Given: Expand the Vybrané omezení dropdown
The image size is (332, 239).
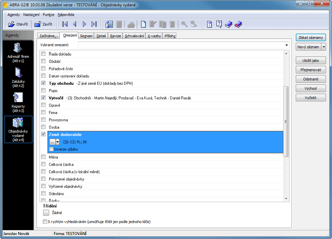Looking at the screenshot, I should point(286,45).
